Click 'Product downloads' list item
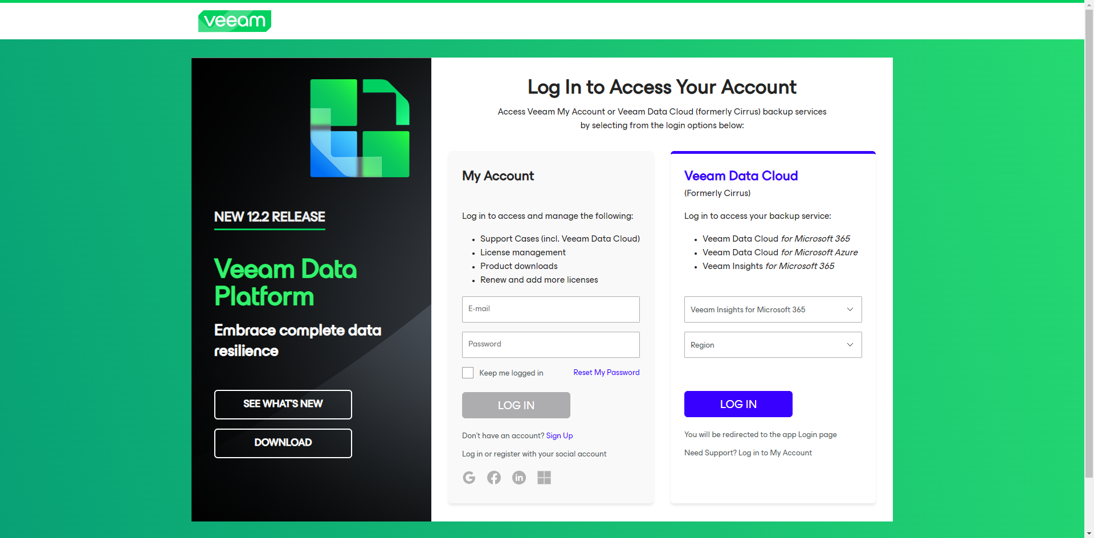Image resolution: width=1094 pixels, height=538 pixels. coord(519,266)
